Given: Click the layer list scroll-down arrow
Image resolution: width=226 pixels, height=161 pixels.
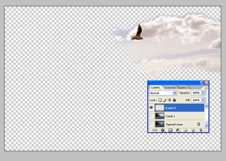Looking at the screenshot, I should (206, 125).
